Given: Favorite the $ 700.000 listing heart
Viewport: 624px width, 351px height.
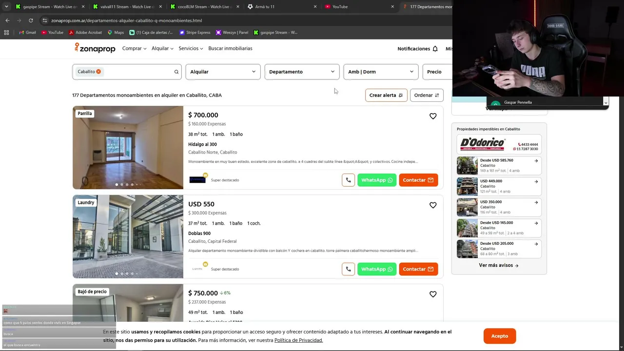Looking at the screenshot, I should [x=433, y=116].
